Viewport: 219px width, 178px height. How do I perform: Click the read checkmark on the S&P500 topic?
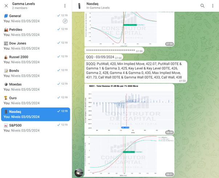(x=59, y=125)
